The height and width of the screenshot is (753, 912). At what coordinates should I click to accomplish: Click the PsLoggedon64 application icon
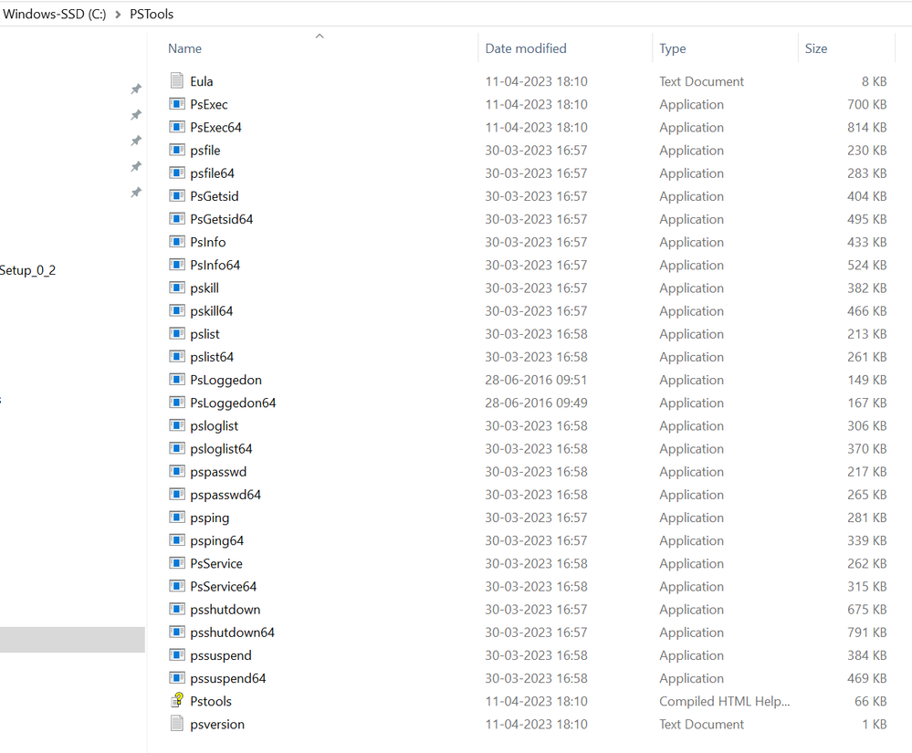click(177, 403)
